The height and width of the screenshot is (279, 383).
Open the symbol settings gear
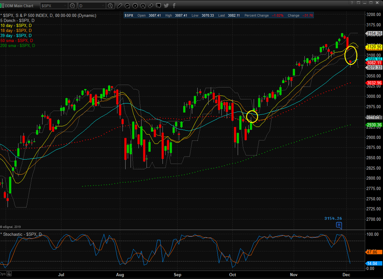[x=72, y=6]
